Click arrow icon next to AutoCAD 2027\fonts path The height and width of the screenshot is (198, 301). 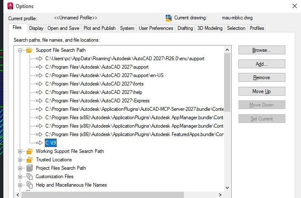(39, 84)
